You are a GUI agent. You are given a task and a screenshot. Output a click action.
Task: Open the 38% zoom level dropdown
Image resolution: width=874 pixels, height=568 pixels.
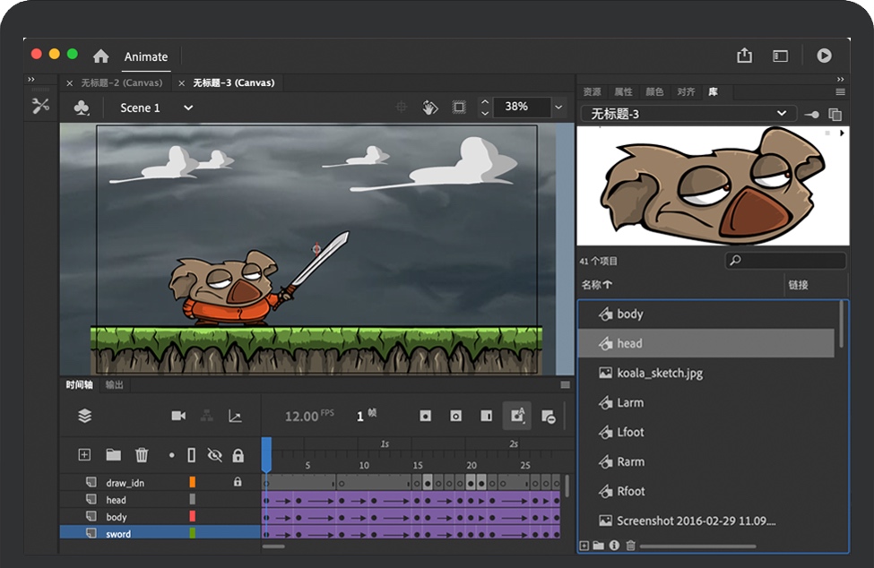[x=558, y=108]
